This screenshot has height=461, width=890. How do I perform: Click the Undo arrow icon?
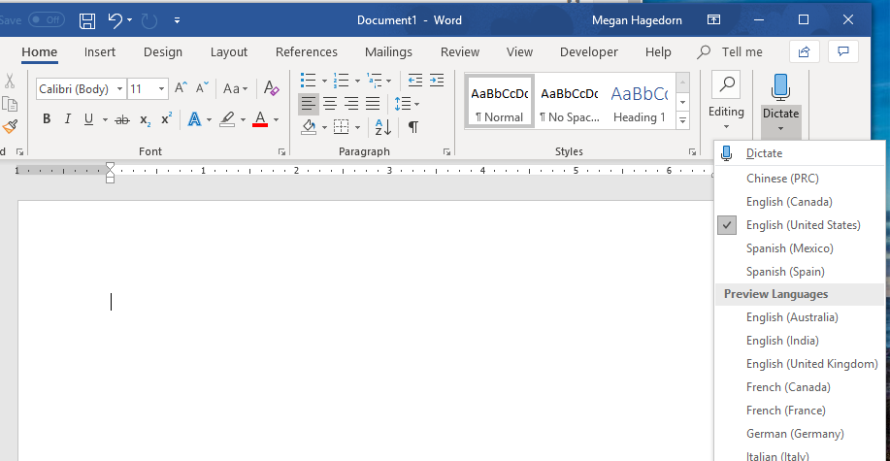point(115,20)
